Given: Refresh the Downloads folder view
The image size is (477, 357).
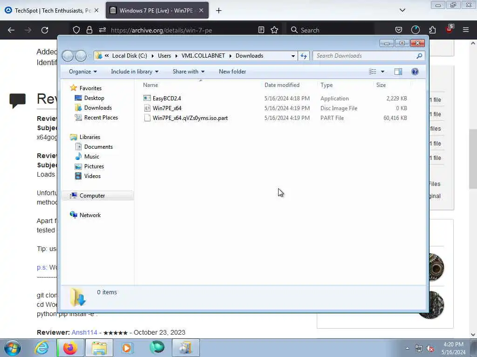Looking at the screenshot, I should [304, 56].
